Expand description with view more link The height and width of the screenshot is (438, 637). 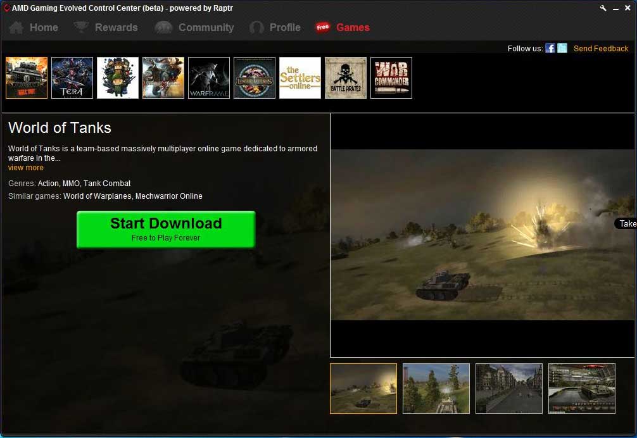(x=25, y=168)
